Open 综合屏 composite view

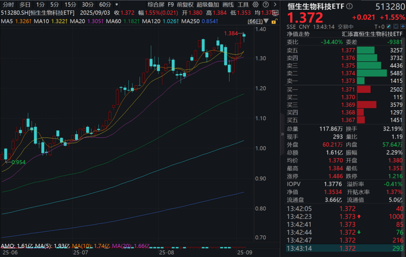coord(156,5)
